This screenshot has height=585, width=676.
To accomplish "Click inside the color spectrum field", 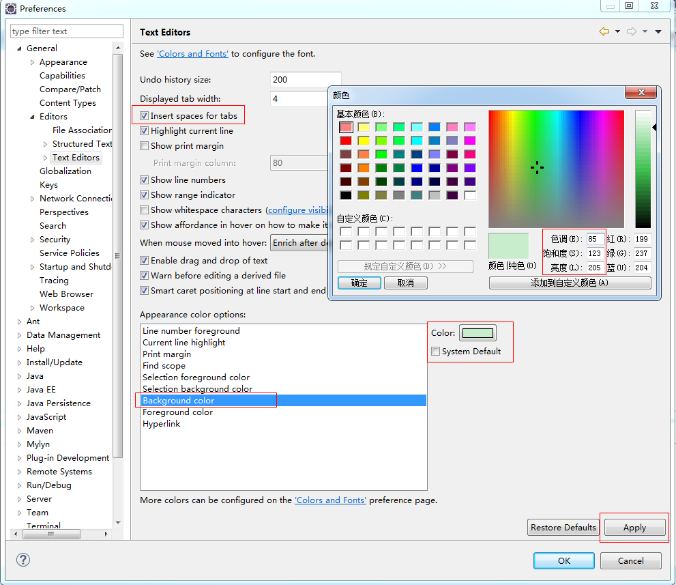I will [x=556, y=169].
